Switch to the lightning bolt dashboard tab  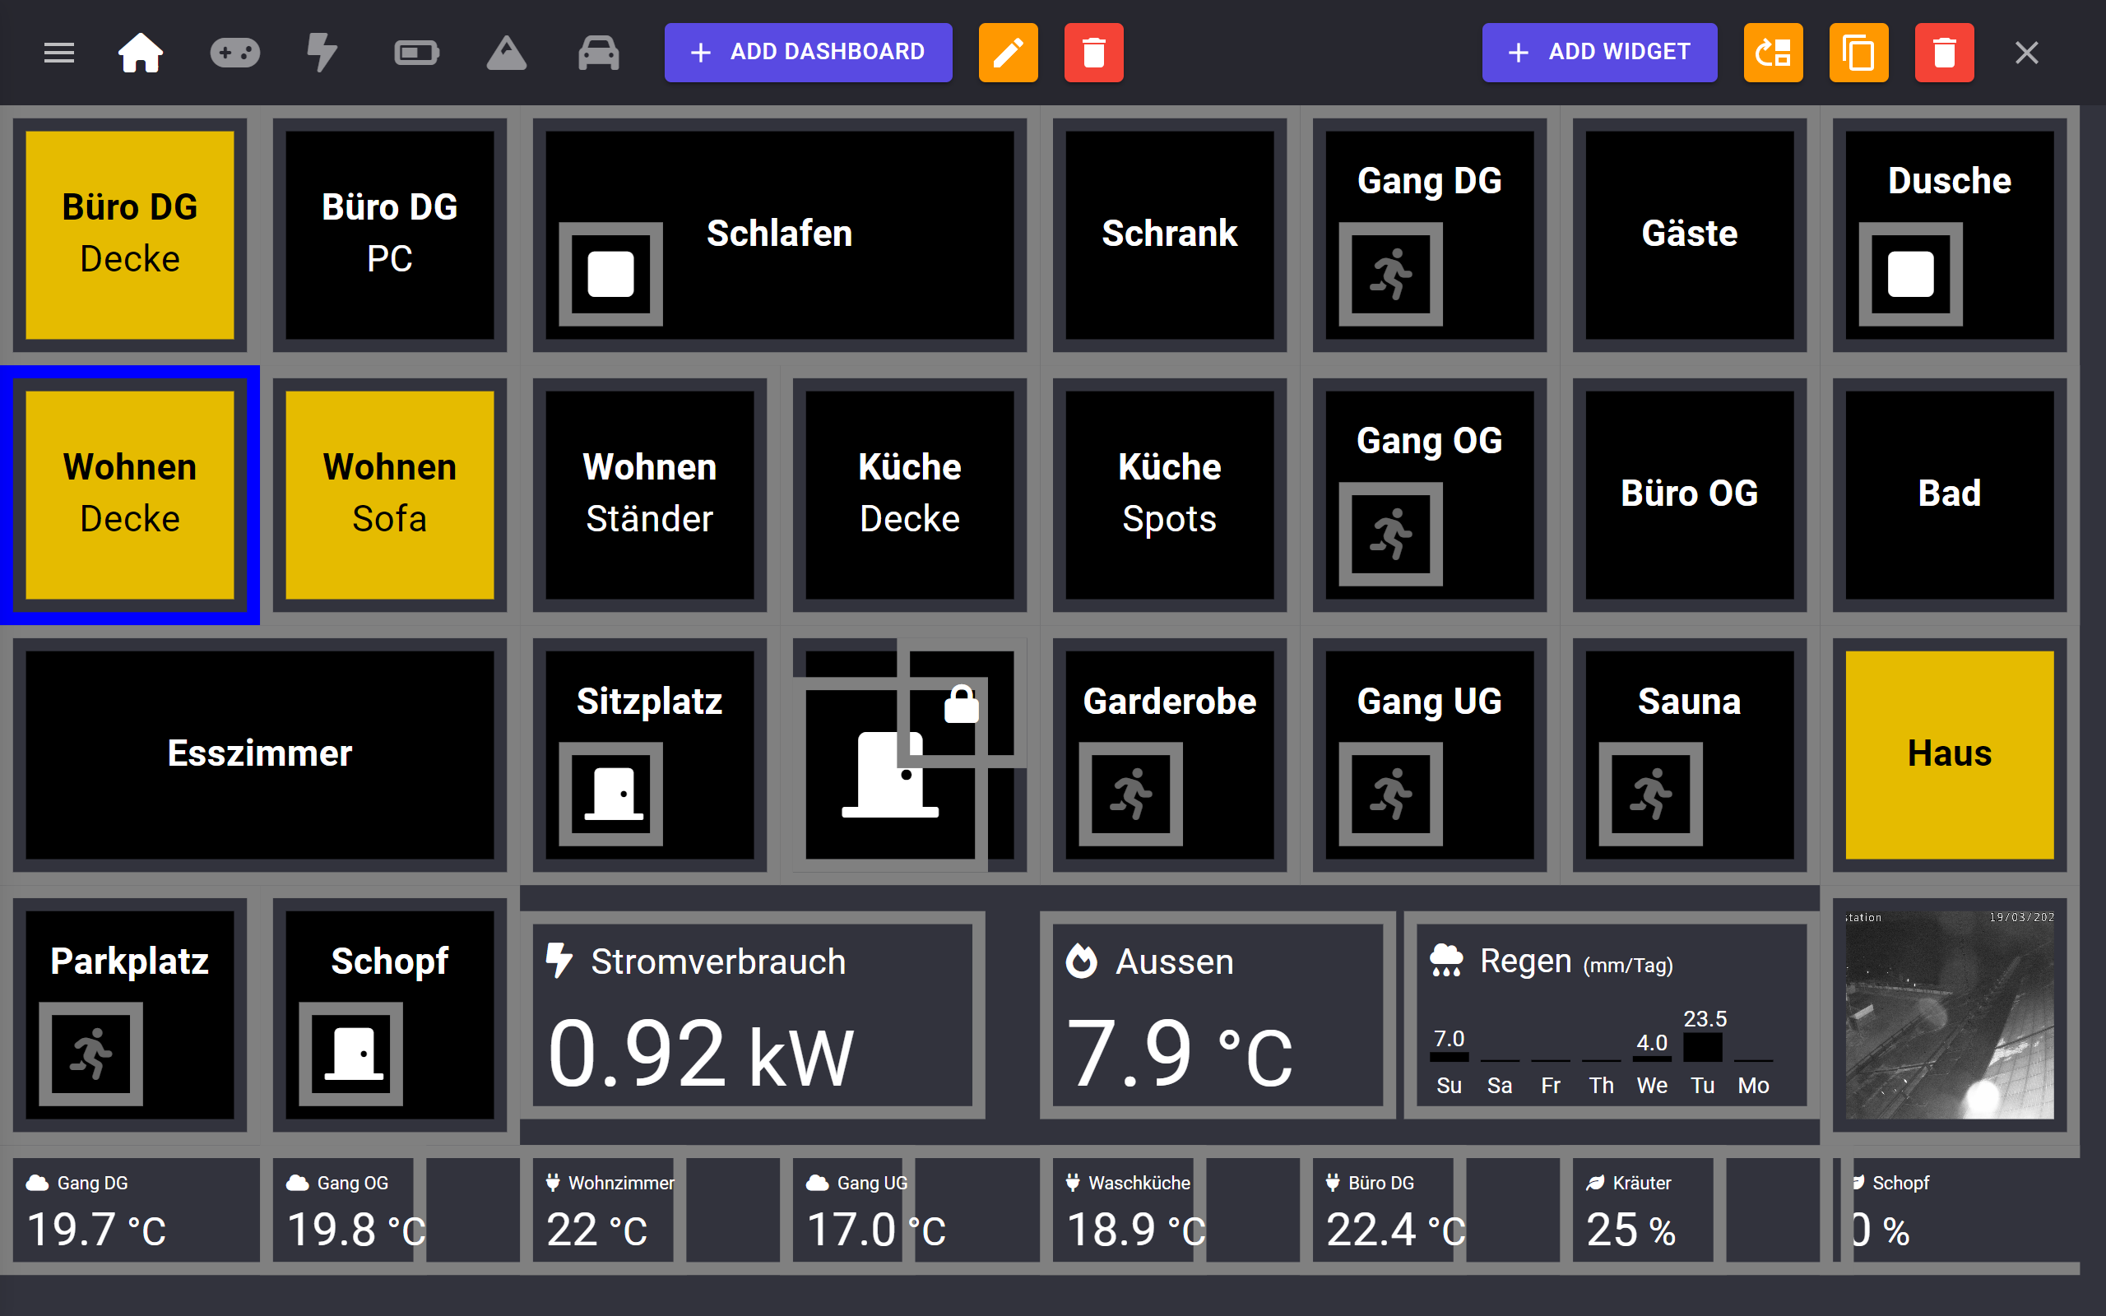322,53
